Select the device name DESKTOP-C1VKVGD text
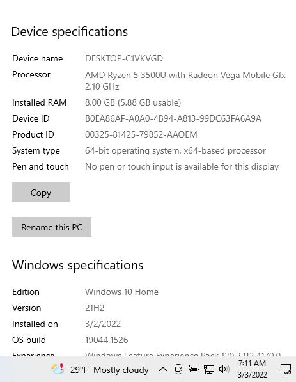Screen dimensions: 296x382 pos(124,58)
